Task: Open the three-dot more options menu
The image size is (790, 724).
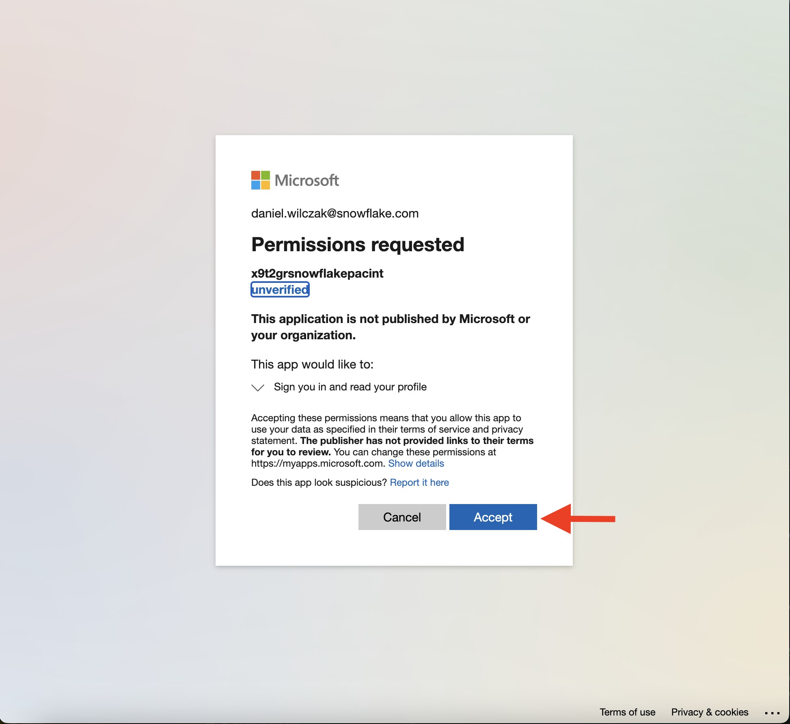Action: pyautogui.click(x=772, y=713)
